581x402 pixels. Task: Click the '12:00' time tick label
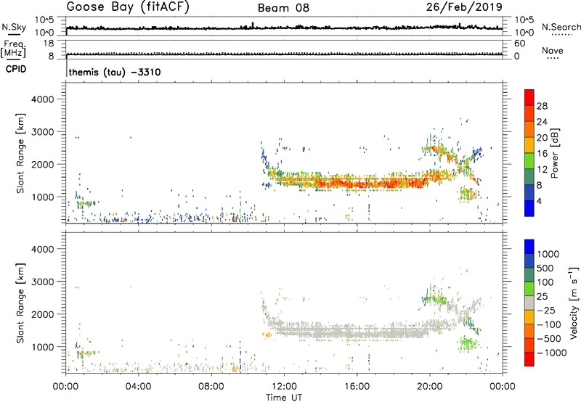pyautogui.click(x=284, y=387)
